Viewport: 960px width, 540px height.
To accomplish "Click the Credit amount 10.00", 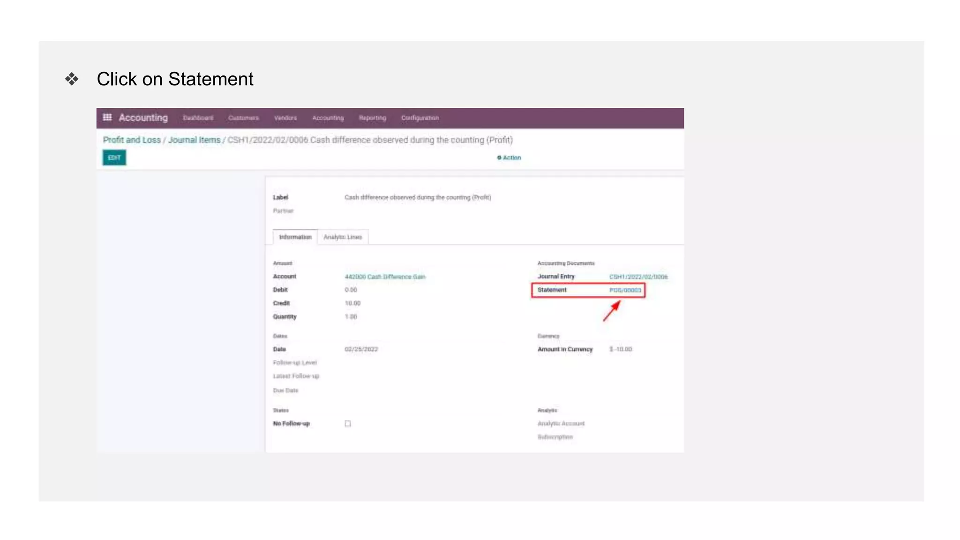I will (352, 303).
